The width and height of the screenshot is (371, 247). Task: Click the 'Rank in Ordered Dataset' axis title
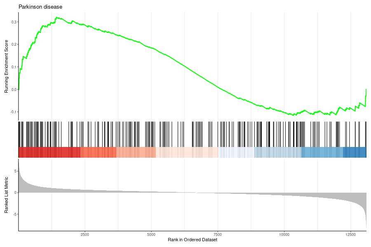click(193, 240)
